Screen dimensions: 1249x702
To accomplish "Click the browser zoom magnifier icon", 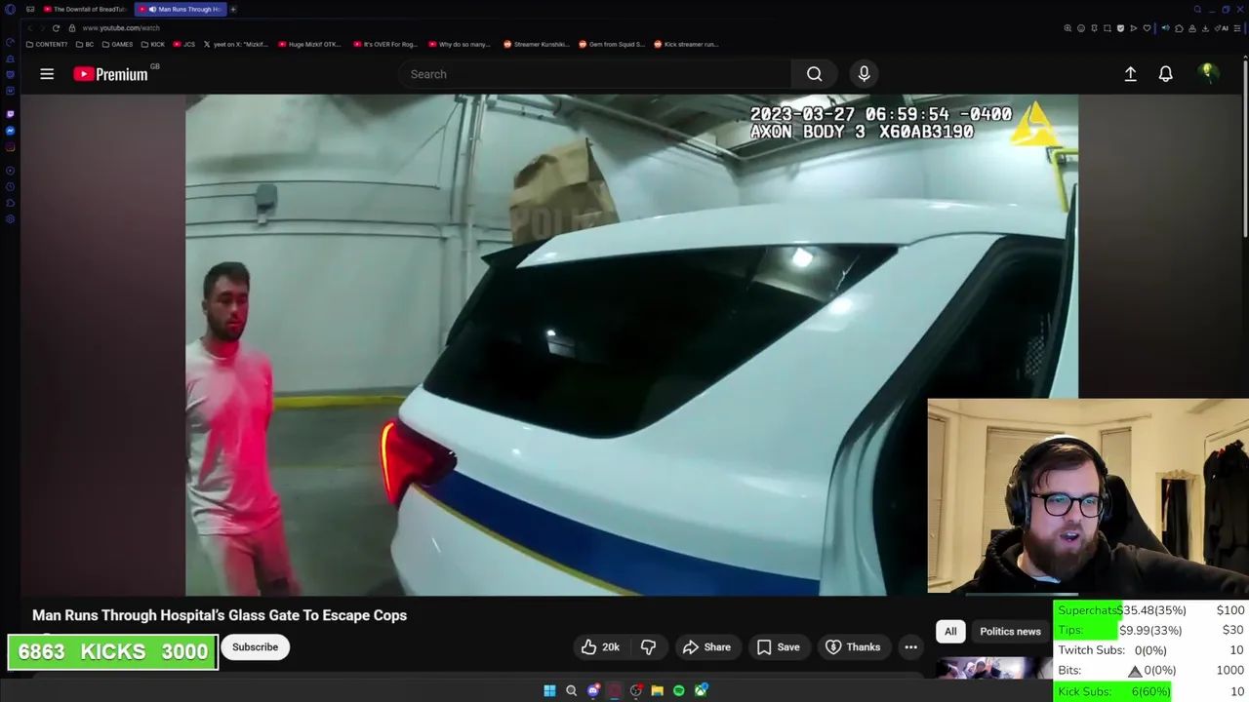I will pyautogui.click(x=1068, y=28).
